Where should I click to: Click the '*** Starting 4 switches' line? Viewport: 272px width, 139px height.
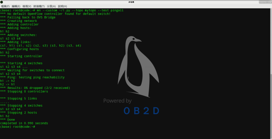pyautogui.click(x=21, y=63)
